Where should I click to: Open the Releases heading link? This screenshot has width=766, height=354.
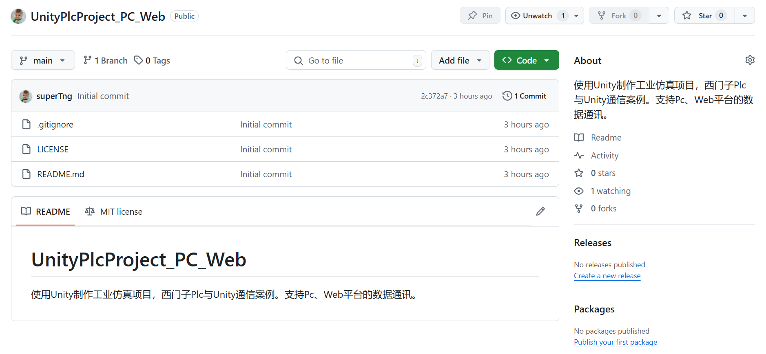pos(593,243)
